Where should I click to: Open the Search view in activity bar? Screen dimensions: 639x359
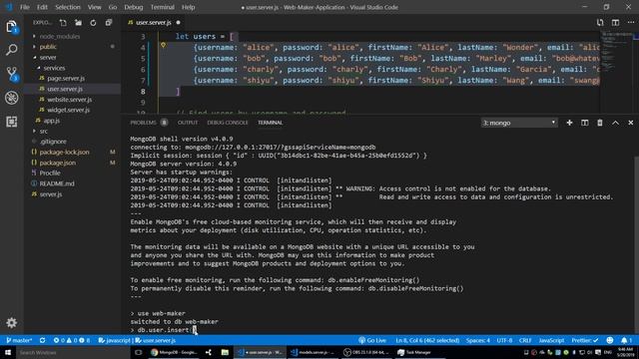[11, 50]
